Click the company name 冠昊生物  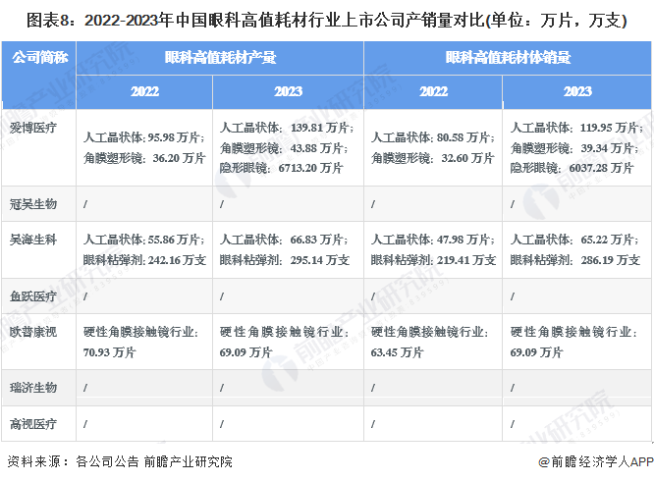[x=33, y=204]
